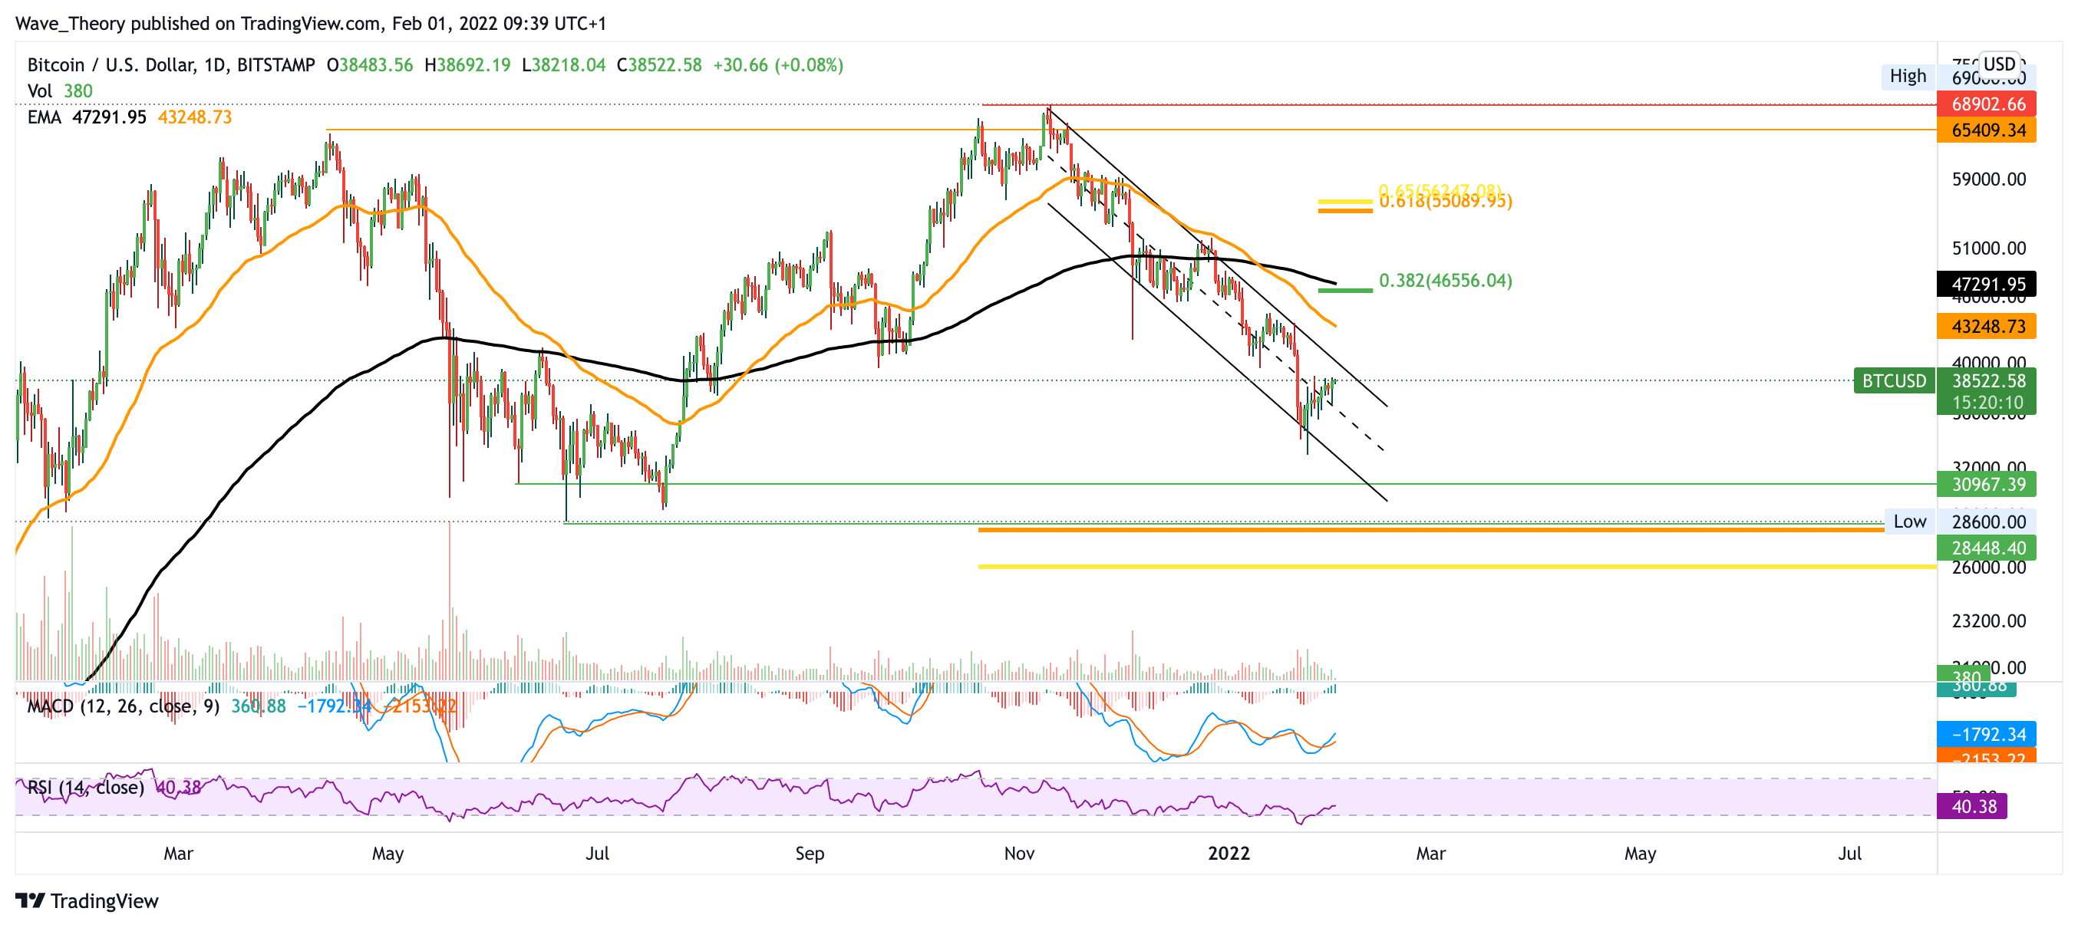Click the yellow horizontal line near 26000
Image resolution: width=2078 pixels, height=928 pixels.
tap(1452, 567)
